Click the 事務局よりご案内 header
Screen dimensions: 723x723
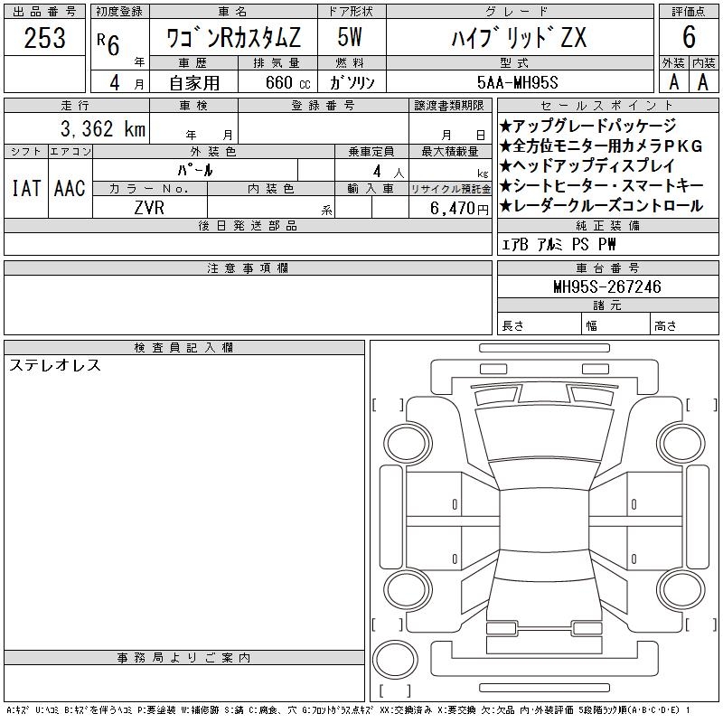(x=184, y=658)
